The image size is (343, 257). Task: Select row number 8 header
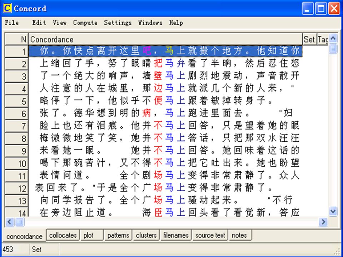16,138
